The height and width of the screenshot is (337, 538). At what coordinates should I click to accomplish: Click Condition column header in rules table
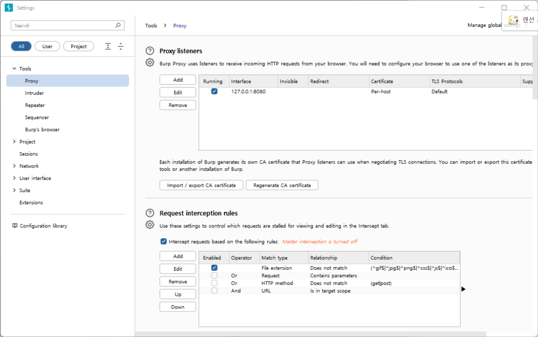point(414,258)
